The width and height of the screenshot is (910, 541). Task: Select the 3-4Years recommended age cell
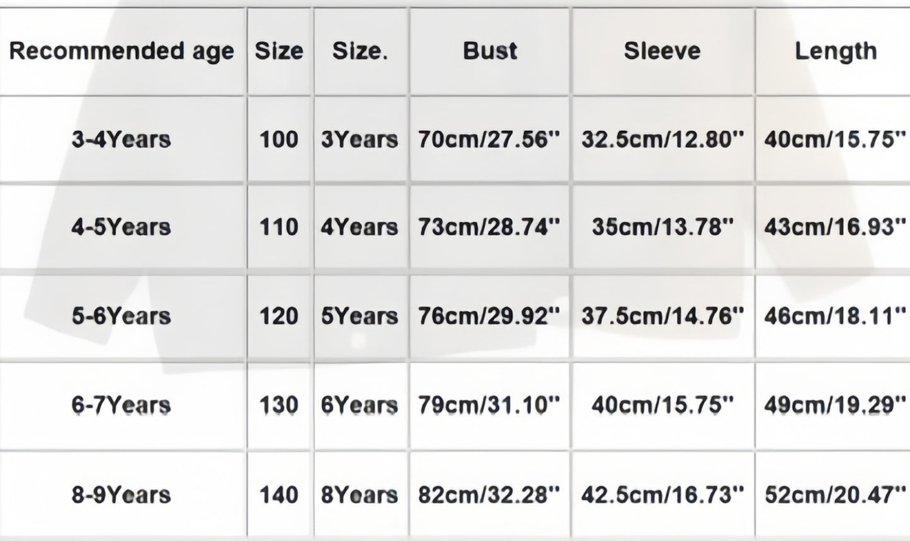(x=121, y=139)
